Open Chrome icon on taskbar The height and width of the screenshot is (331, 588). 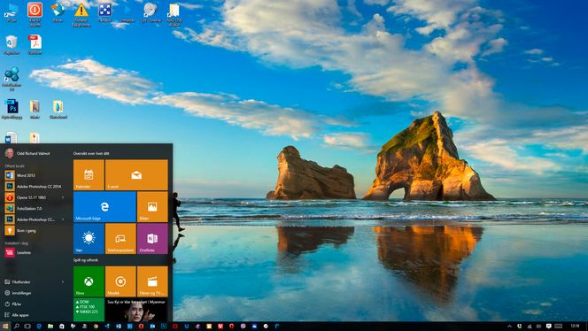click(96, 326)
